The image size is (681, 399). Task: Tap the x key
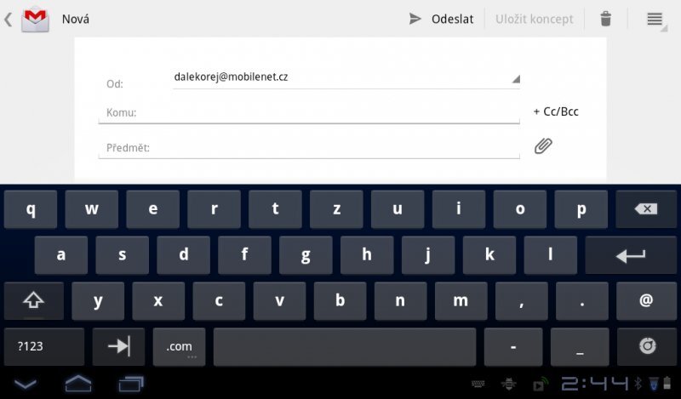158,301
